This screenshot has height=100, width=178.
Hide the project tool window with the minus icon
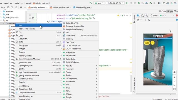click(x=25, y=7)
